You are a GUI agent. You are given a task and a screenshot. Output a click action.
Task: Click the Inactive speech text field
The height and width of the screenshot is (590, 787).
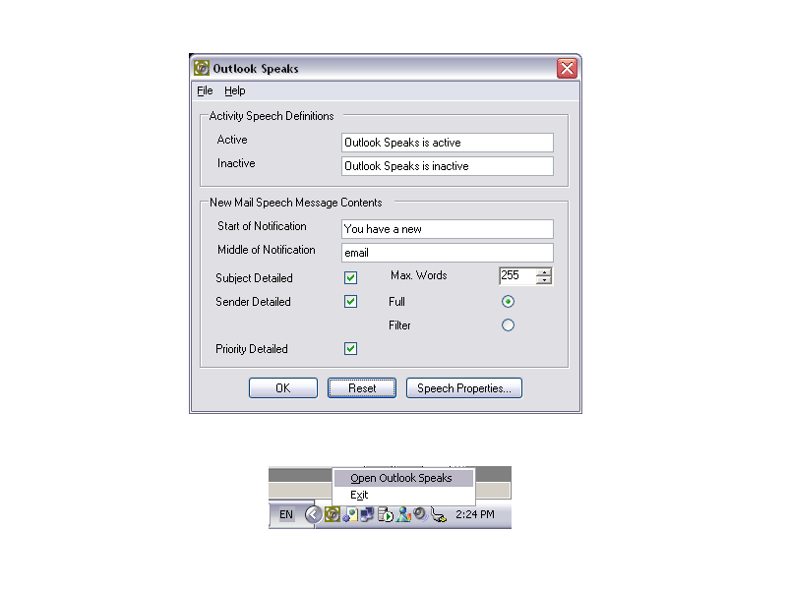[448, 166]
